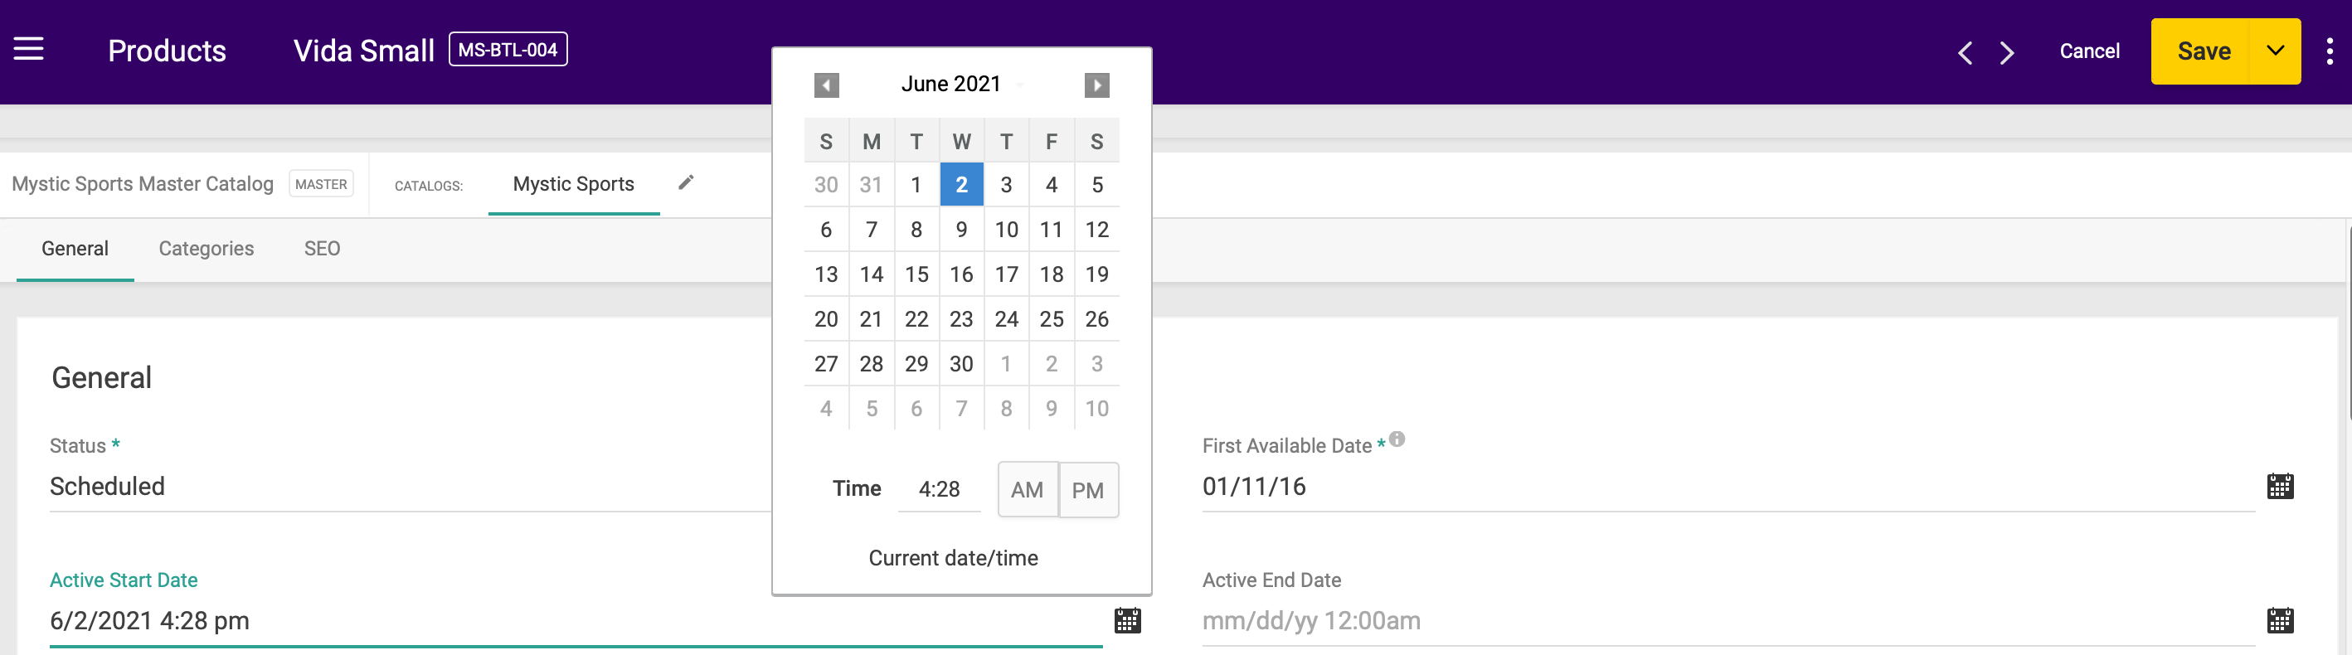Image resolution: width=2352 pixels, height=655 pixels.
Task: Open calendar icon for Active End Date
Action: point(2280,620)
